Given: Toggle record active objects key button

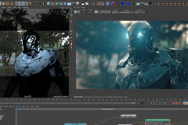Looking at the screenshot, I should click(x=173, y=103).
